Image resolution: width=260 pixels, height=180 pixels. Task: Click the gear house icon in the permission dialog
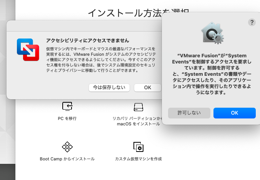212,33
